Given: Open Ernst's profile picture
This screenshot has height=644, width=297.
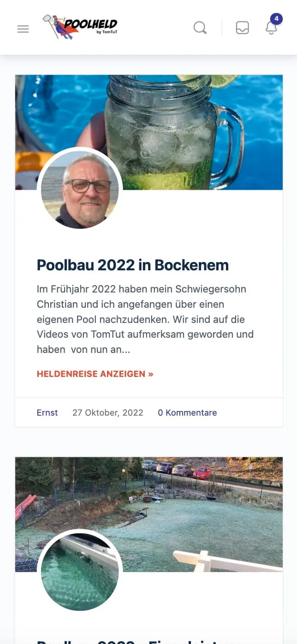Looking at the screenshot, I should pos(80,189).
